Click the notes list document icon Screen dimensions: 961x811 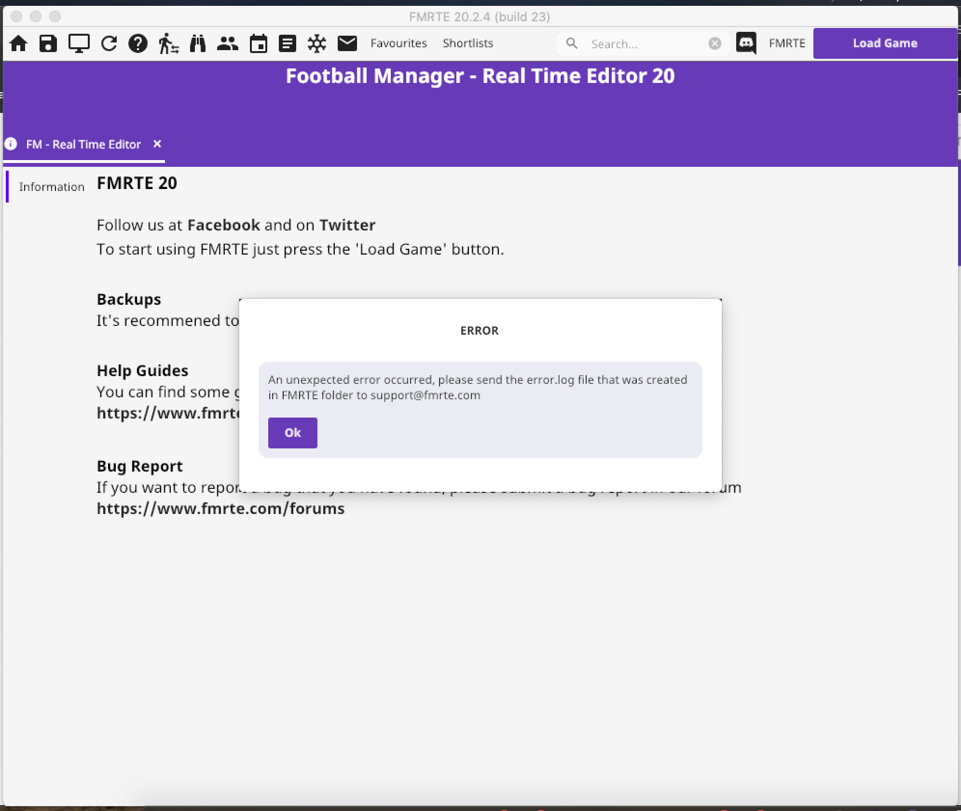(288, 43)
